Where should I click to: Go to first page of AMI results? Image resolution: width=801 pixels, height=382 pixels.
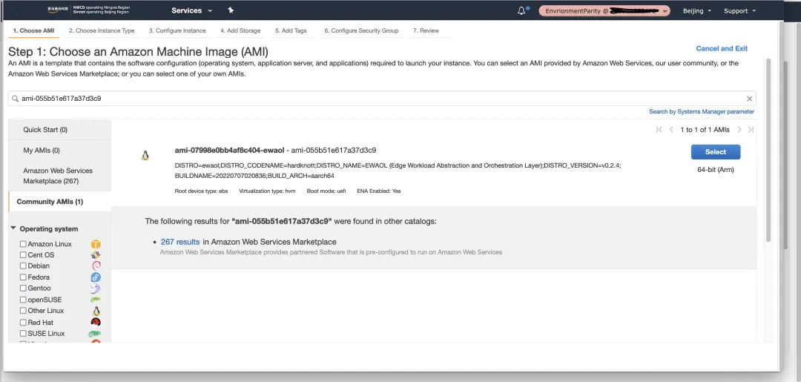[x=659, y=130]
